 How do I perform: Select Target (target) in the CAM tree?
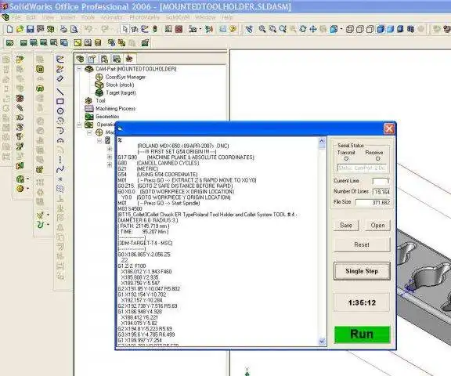121,92
